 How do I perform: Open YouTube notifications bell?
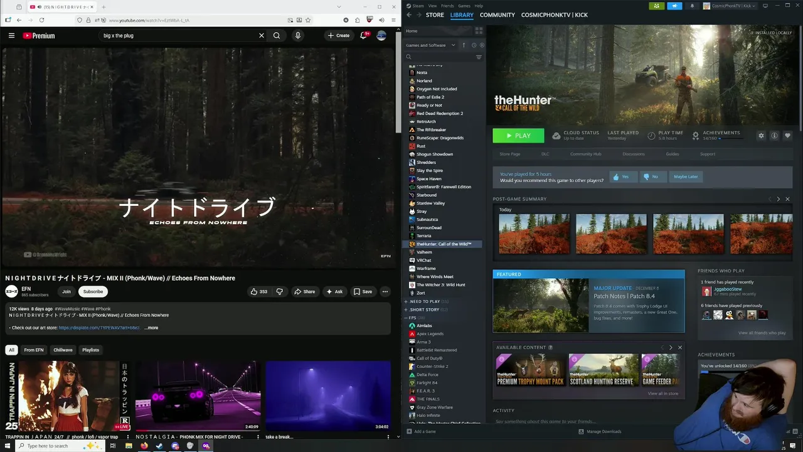[x=363, y=36]
